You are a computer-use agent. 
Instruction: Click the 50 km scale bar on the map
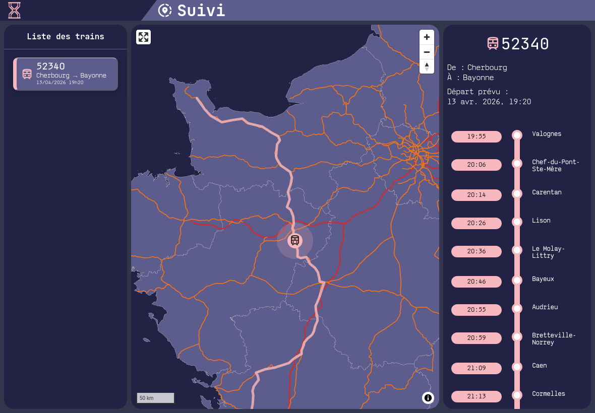click(155, 397)
